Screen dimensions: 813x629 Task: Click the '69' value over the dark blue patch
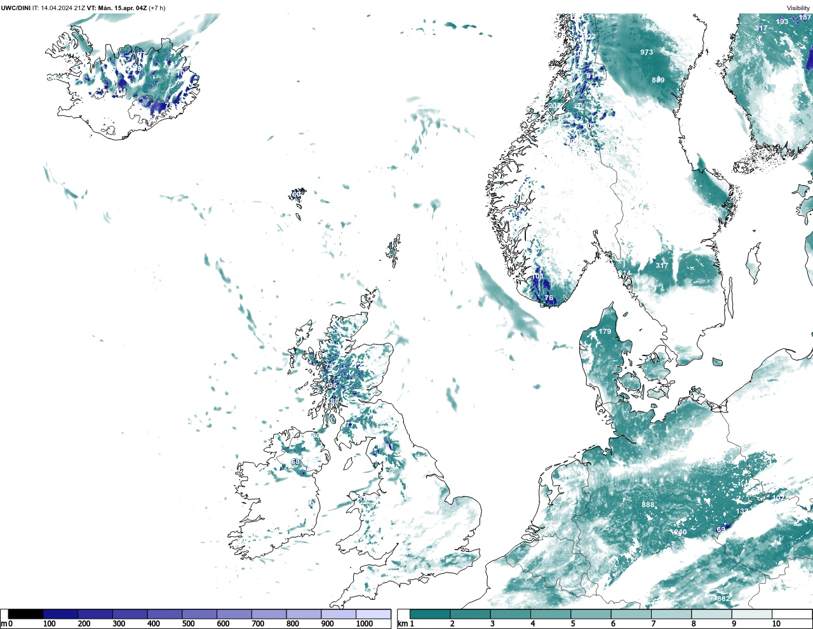(721, 529)
